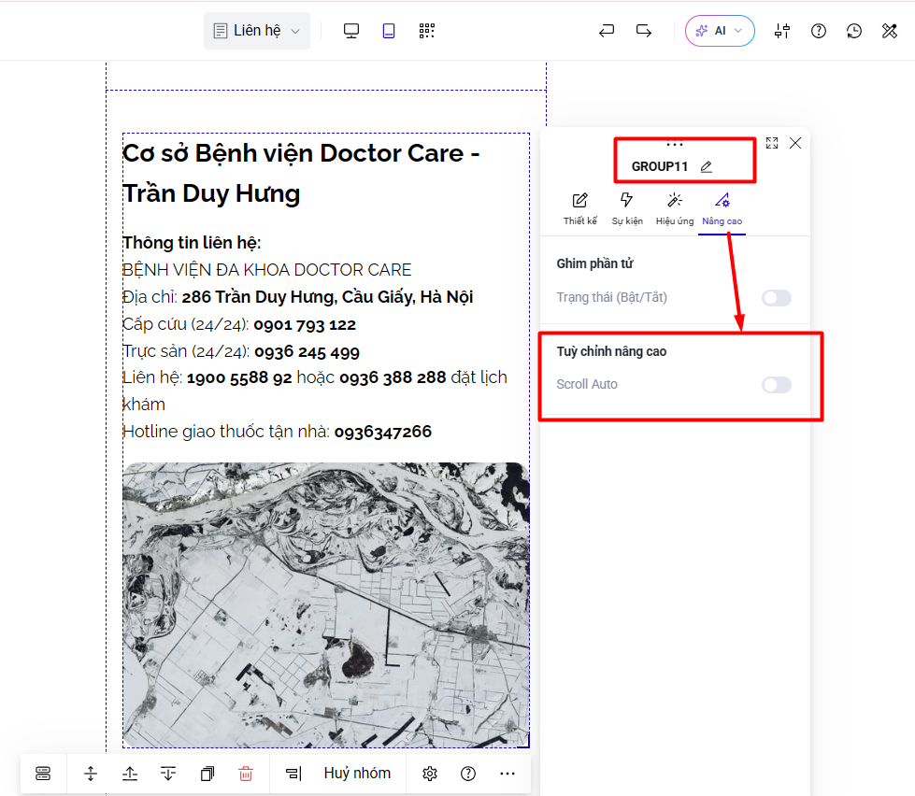Switch to mobile view
The width and height of the screenshot is (915, 796).
click(x=389, y=31)
